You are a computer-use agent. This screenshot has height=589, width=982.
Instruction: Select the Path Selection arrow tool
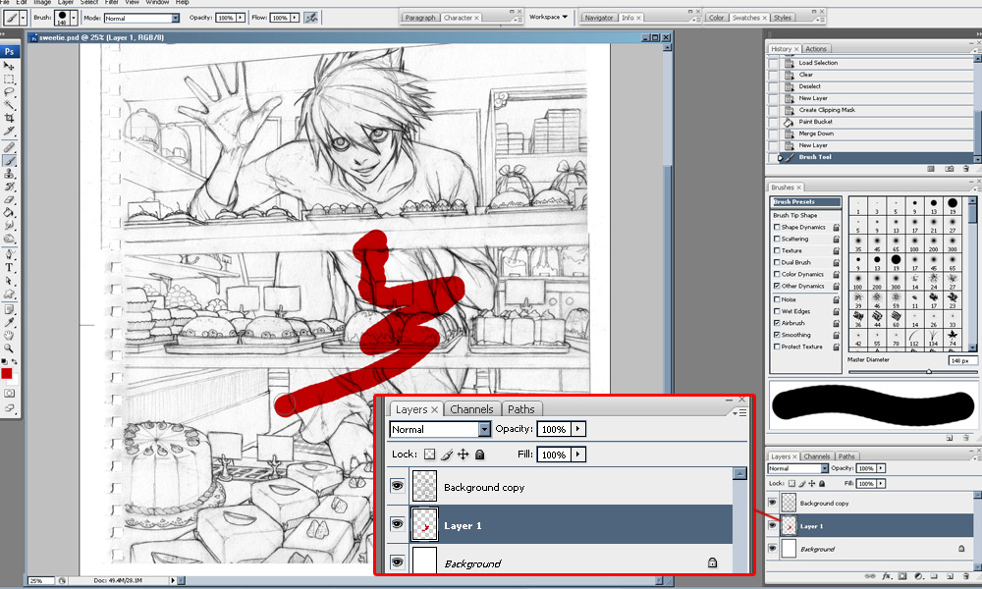coord(9,281)
